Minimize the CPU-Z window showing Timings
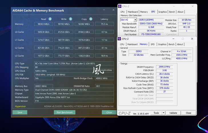The height and width of the screenshot is (133, 208). tap(174, 39)
